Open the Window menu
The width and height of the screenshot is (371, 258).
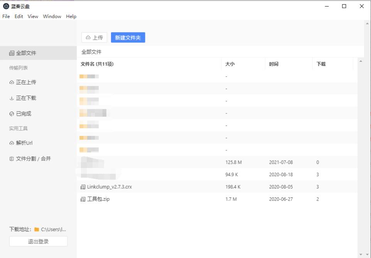tap(52, 16)
